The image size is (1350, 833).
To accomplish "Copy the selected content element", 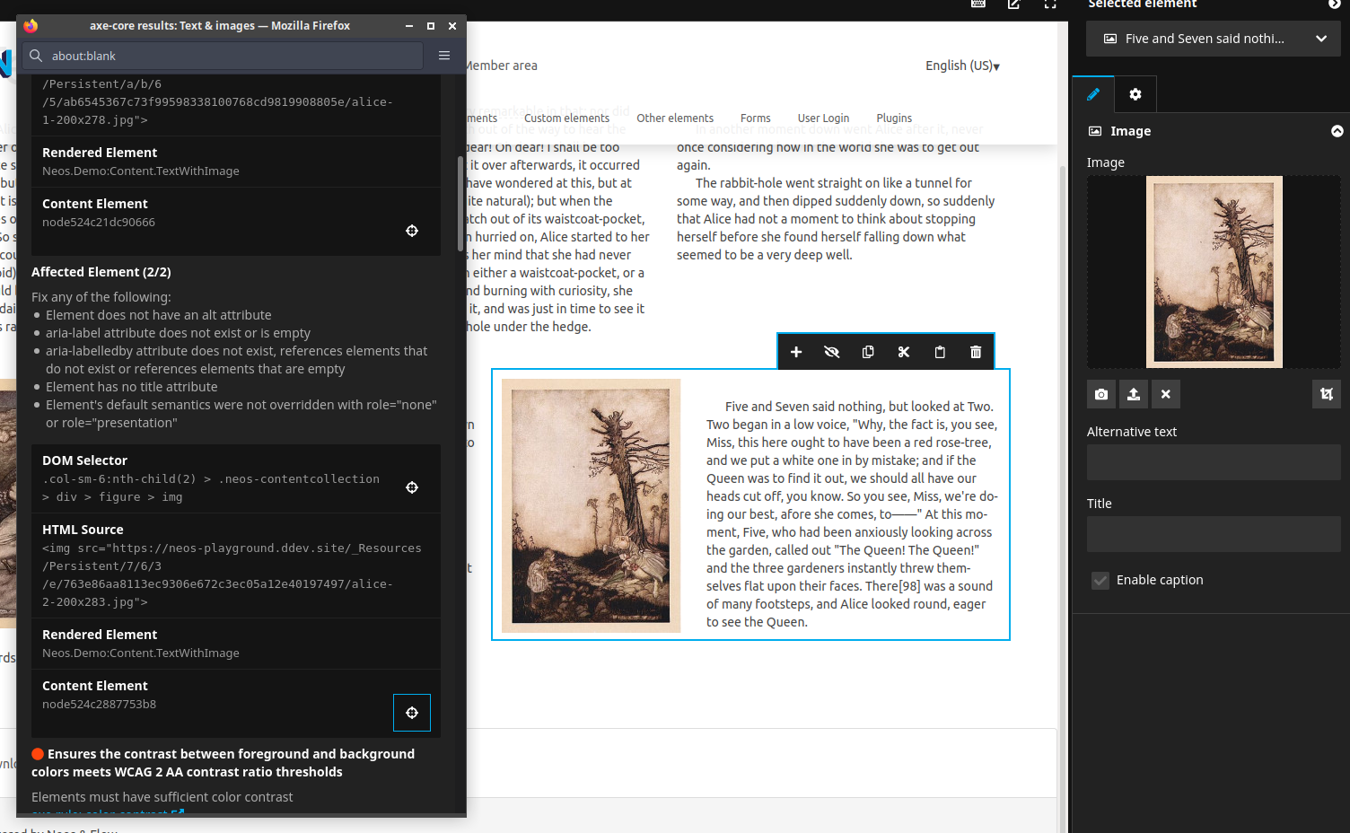I will pyautogui.click(x=868, y=352).
